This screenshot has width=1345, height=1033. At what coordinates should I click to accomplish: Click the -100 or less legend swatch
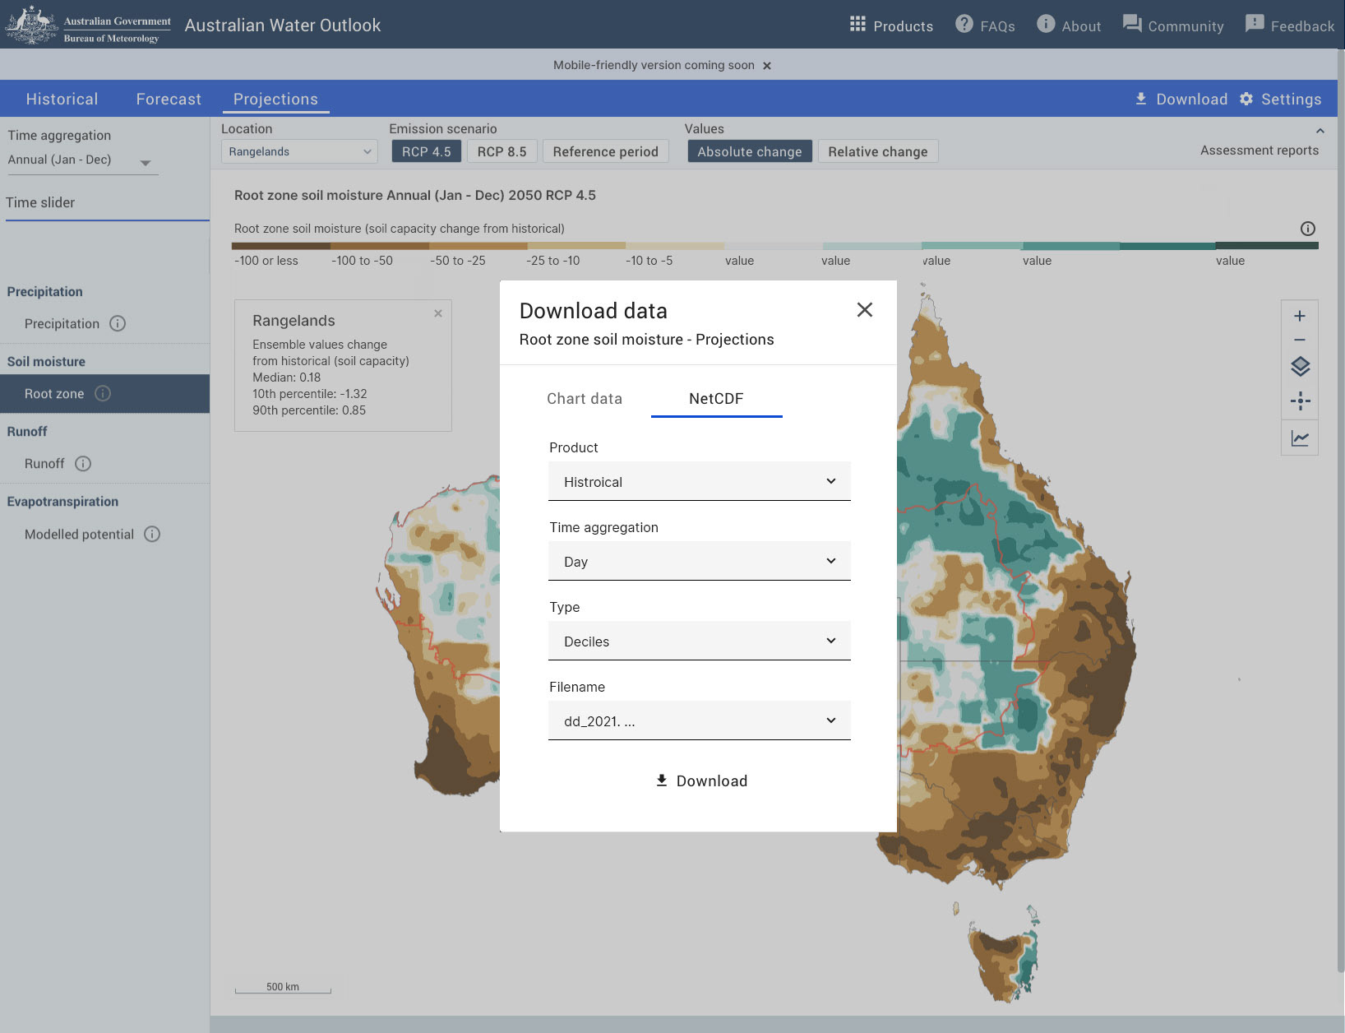(281, 245)
